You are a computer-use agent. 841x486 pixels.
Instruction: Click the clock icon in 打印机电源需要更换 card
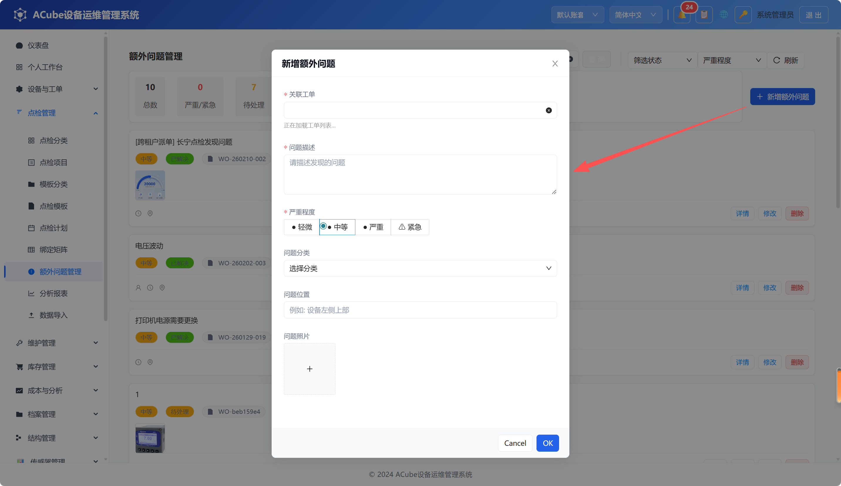point(138,362)
